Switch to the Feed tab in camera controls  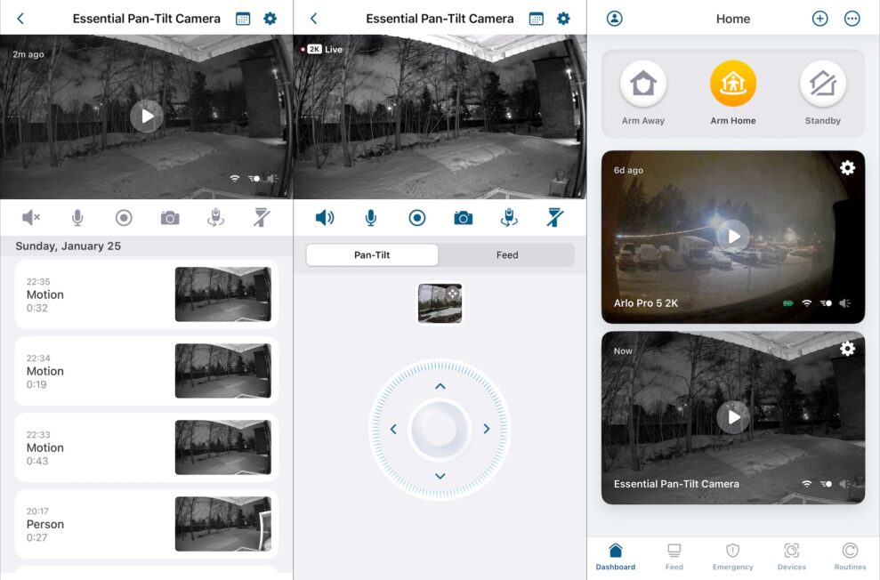click(507, 254)
